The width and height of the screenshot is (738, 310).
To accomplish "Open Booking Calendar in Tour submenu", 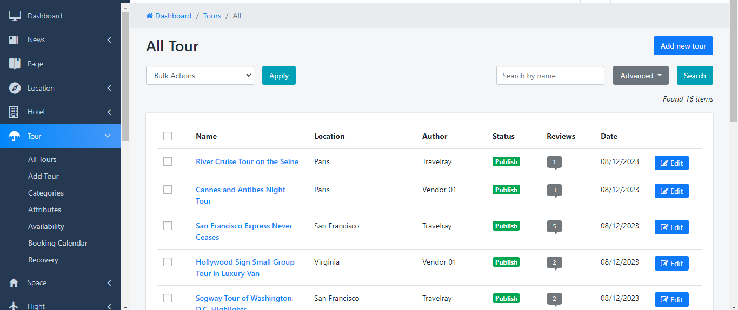I will [x=58, y=243].
